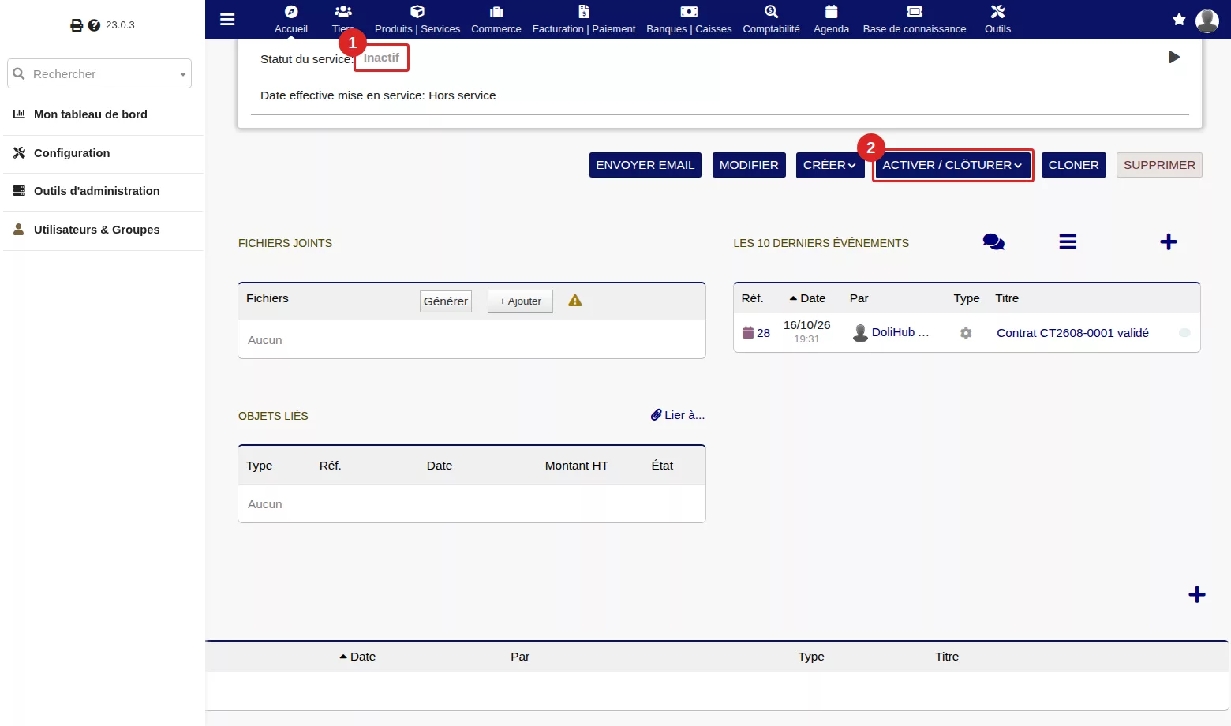Open the Comptabilité module
Viewport: 1231px width, 726px height.
click(x=771, y=20)
